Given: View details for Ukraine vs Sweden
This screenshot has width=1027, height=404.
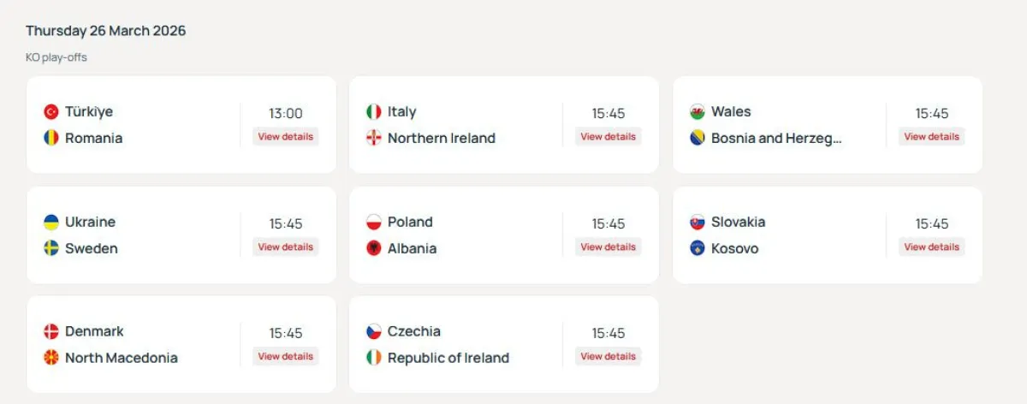Looking at the screenshot, I should coord(286,247).
